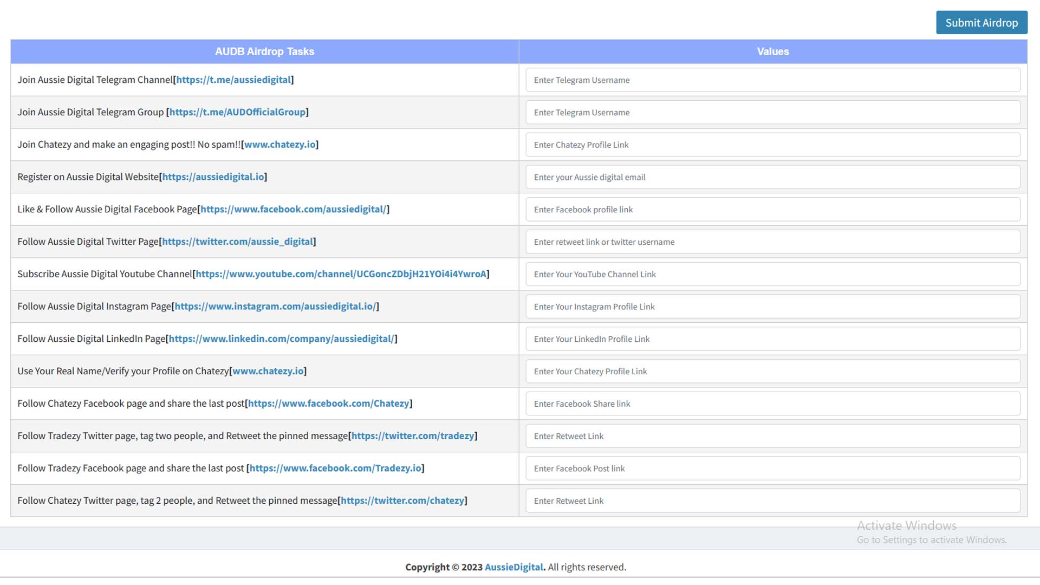
Task: Open the chatezy.io link in engaging post row
Action: (x=279, y=145)
